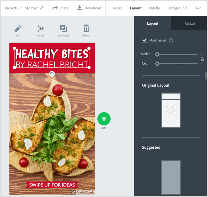Image resolution: width=208 pixels, height=197 pixels.
Task: Toggle the border/cell lock icon
Action: click(202, 59)
